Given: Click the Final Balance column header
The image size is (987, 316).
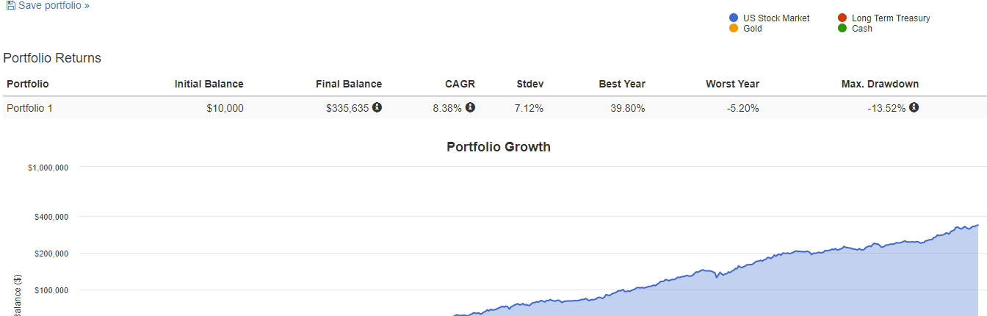Looking at the screenshot, I should click(x=349, y=84).
